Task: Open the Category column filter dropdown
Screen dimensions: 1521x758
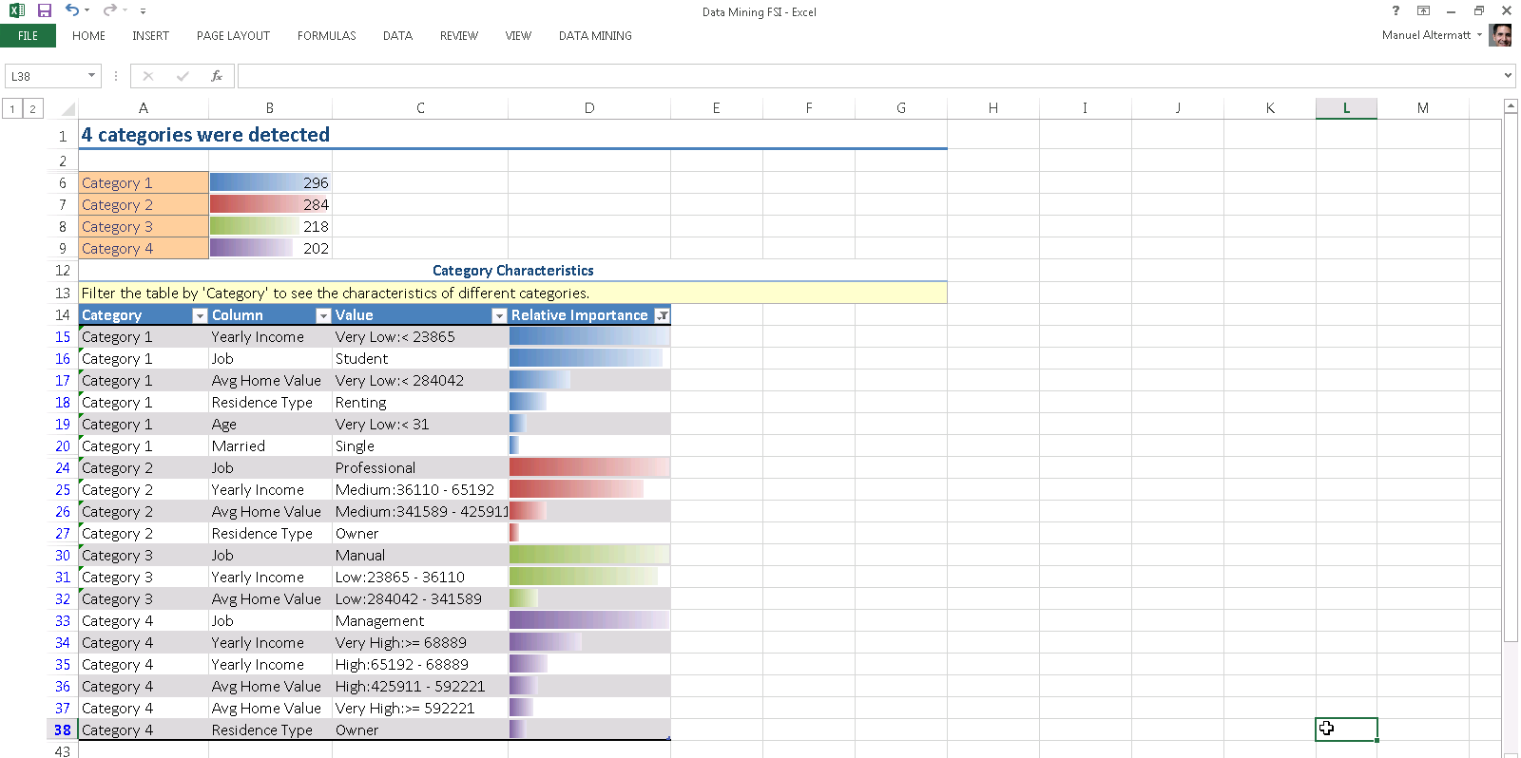Action: tap(200, 315)
